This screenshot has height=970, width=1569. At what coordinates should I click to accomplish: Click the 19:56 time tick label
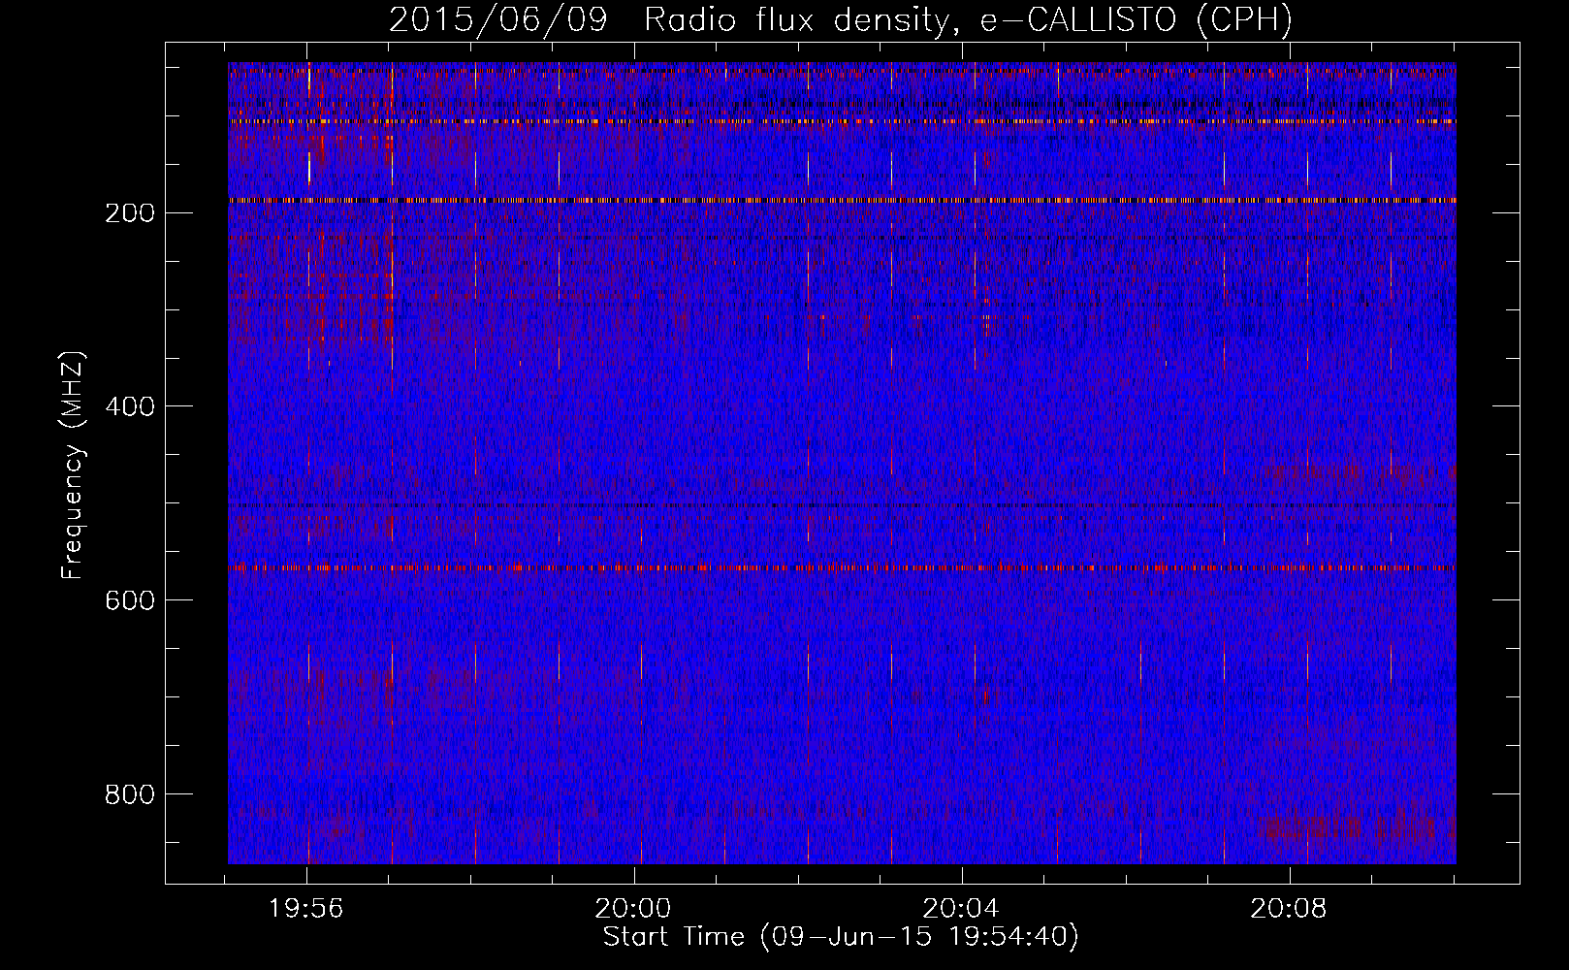[306, 909]
